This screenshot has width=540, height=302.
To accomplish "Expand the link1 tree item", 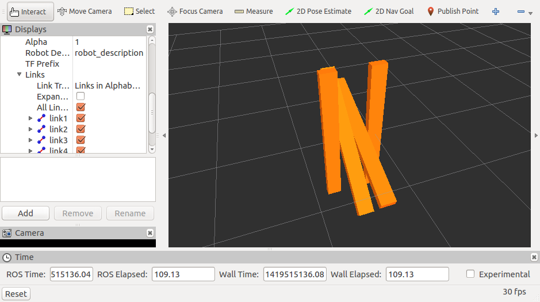I will point(30,118).
